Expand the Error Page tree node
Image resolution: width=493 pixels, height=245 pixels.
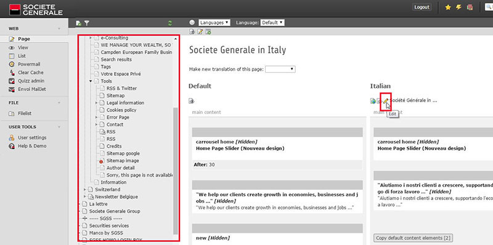point(96,118)
